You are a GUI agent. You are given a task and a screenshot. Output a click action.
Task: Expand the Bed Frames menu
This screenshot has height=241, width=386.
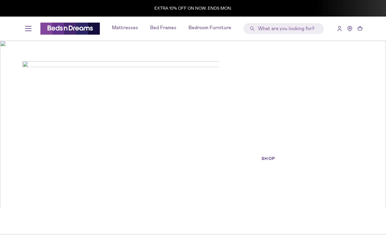tap(163, 28)
